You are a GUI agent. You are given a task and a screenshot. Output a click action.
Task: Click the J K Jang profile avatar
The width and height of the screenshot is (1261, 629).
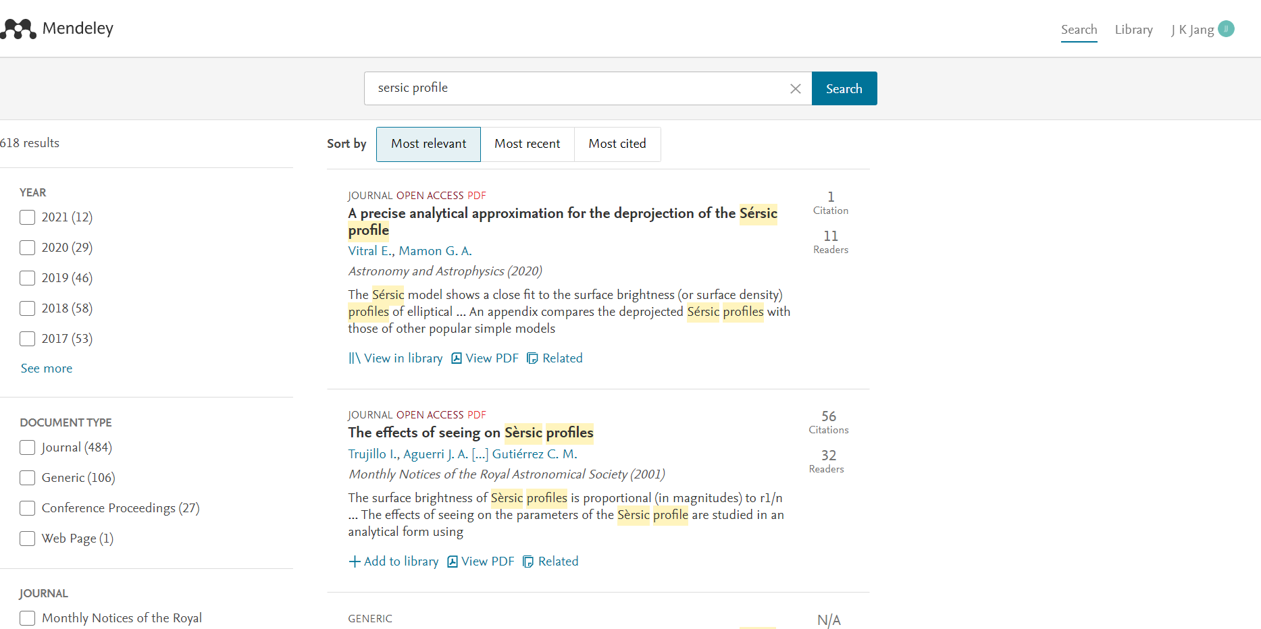pos(1226,29)
